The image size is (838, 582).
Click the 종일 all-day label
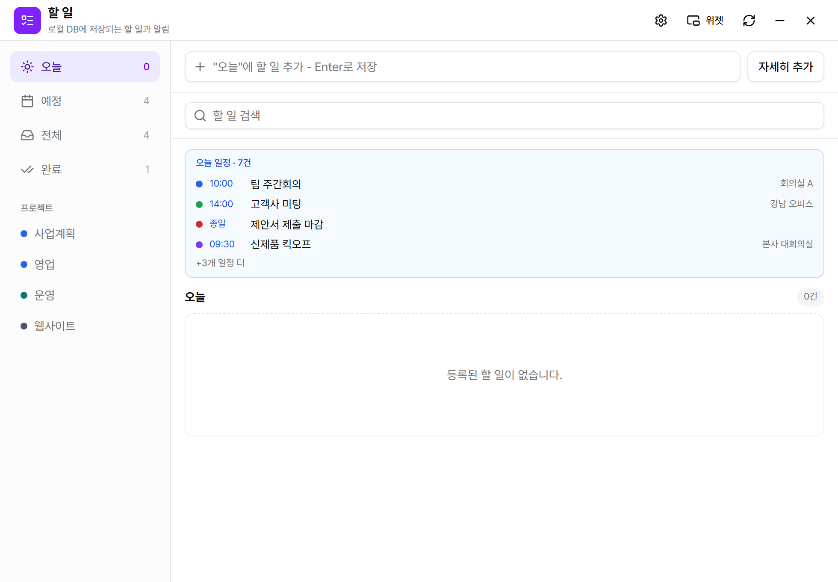tap(218, 224)
